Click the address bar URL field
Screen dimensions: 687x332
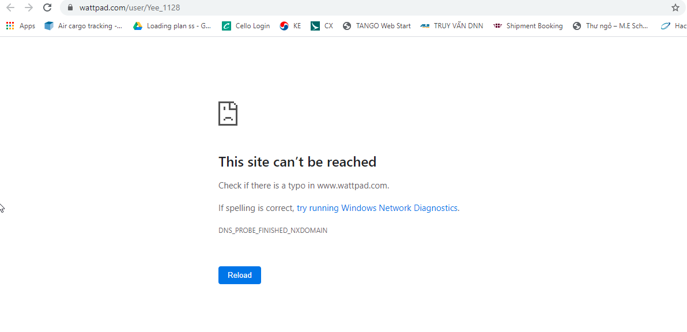[346, 7]
